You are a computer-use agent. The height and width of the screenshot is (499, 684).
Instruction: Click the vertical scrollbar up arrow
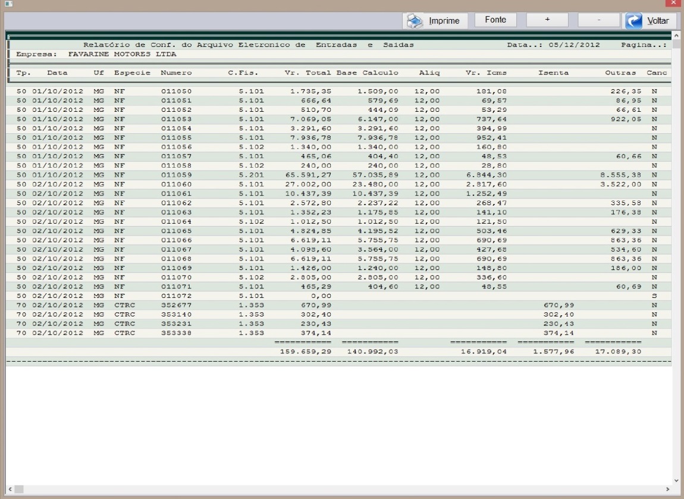tap(677, 34)
